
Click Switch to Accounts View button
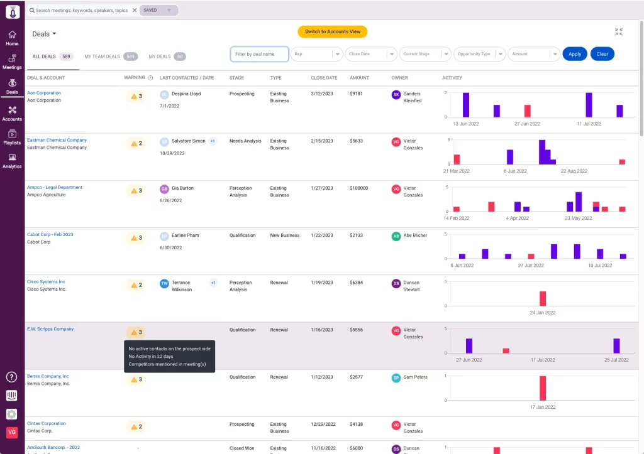[x=333, y=31]
